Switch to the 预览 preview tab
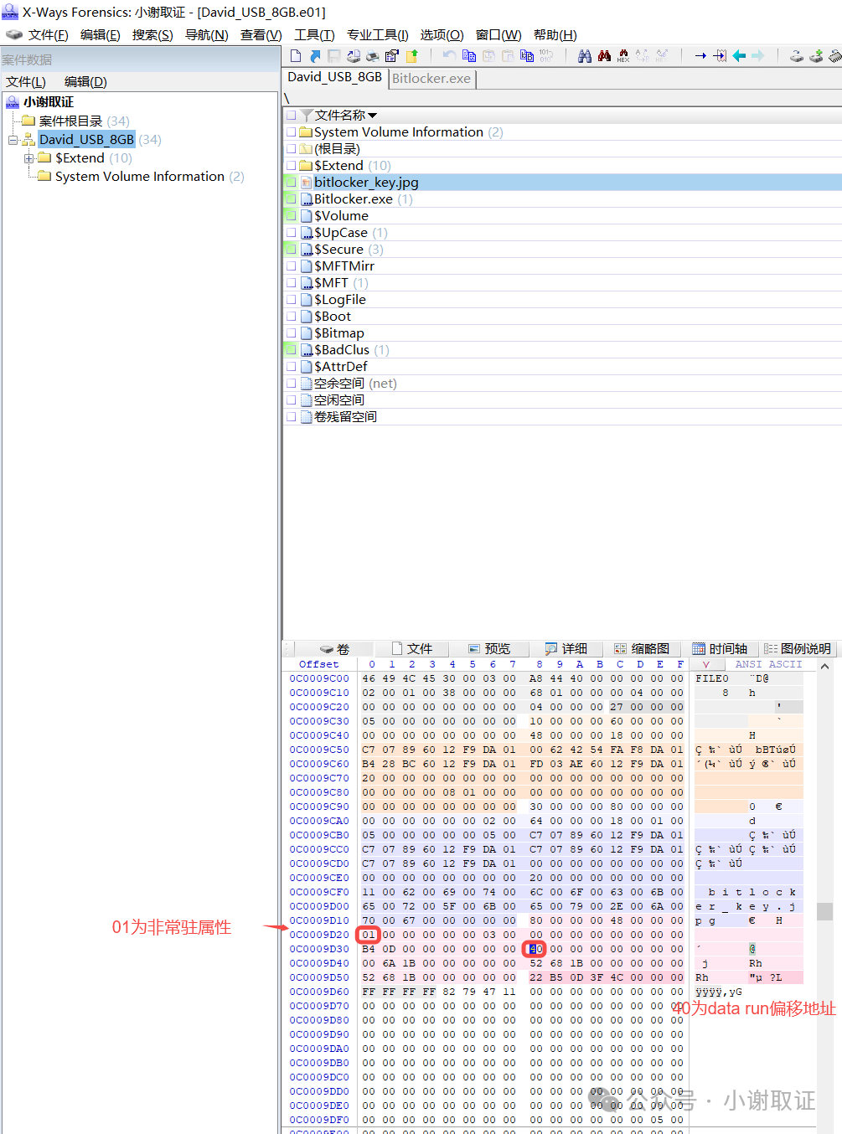 coord(488,649)
